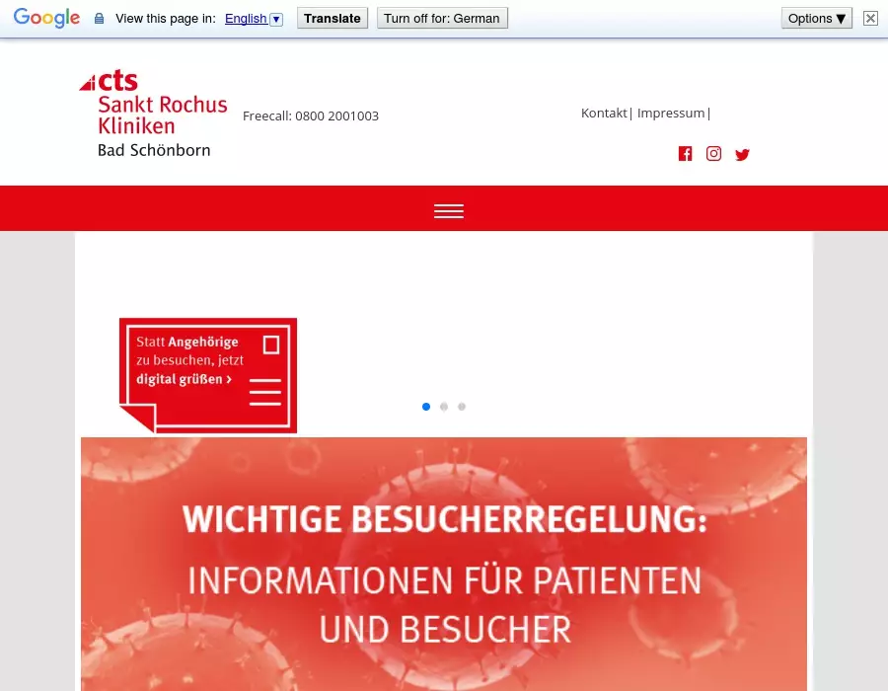This screenshot has width=888, height=691.
Task: Click the Google logo in translate bar
Action: pyautogui.click(x=46, y=18)
